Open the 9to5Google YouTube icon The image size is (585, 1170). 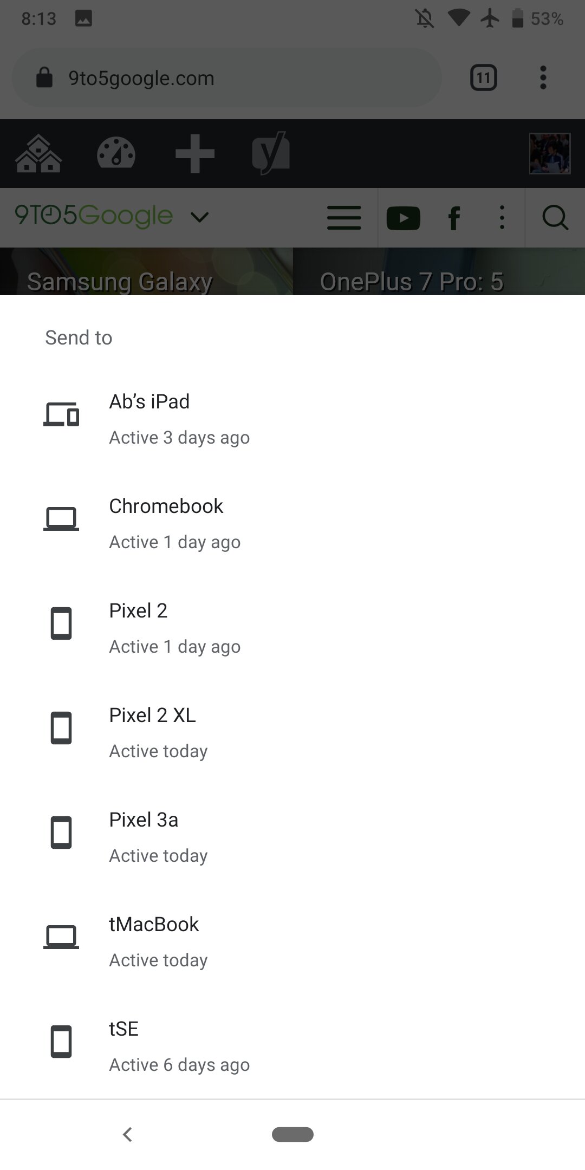(403, 218)
